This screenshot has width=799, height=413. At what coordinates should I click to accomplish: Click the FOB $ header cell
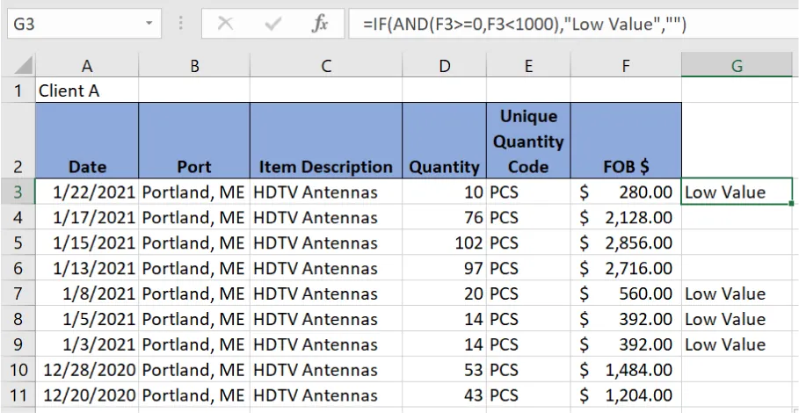tap(626, 141)
